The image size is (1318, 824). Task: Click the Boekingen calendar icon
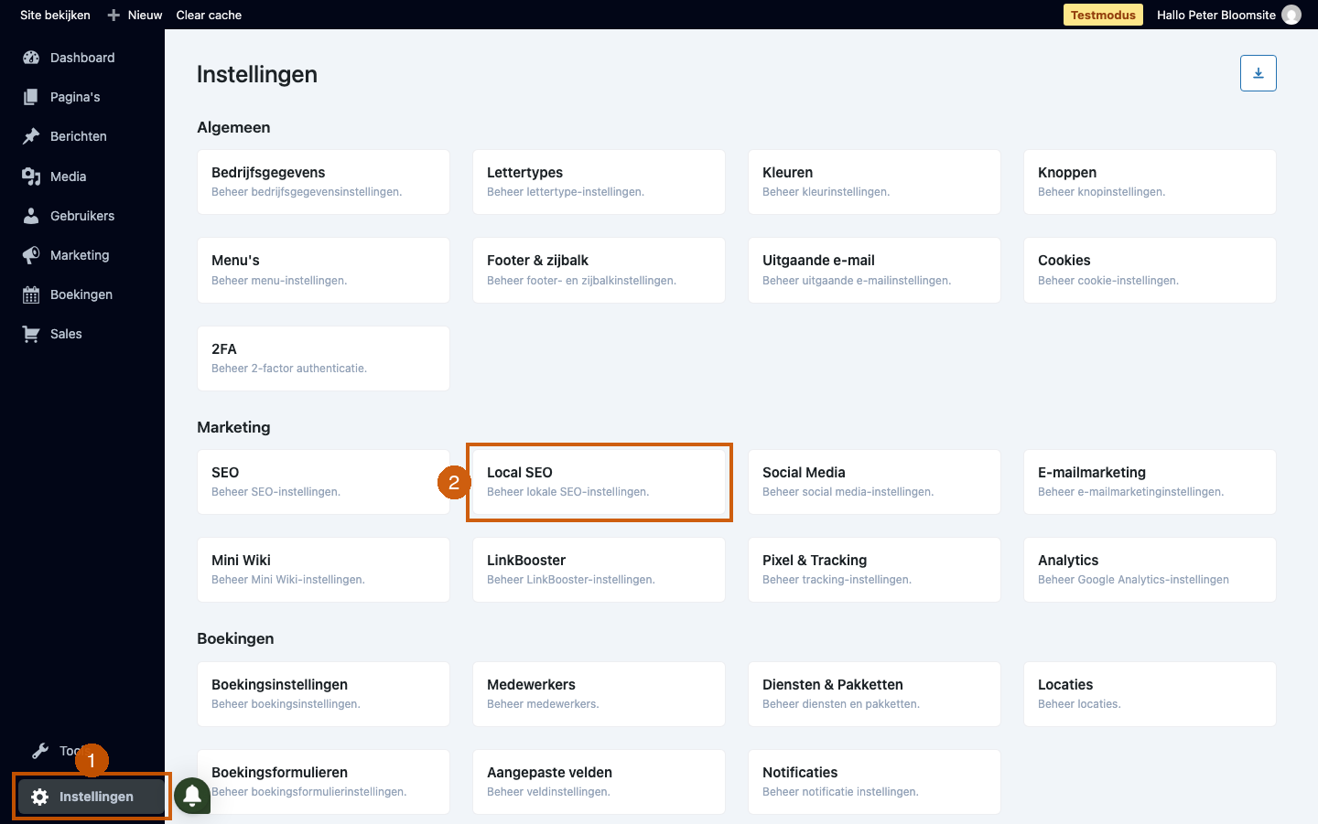point(31,294)
